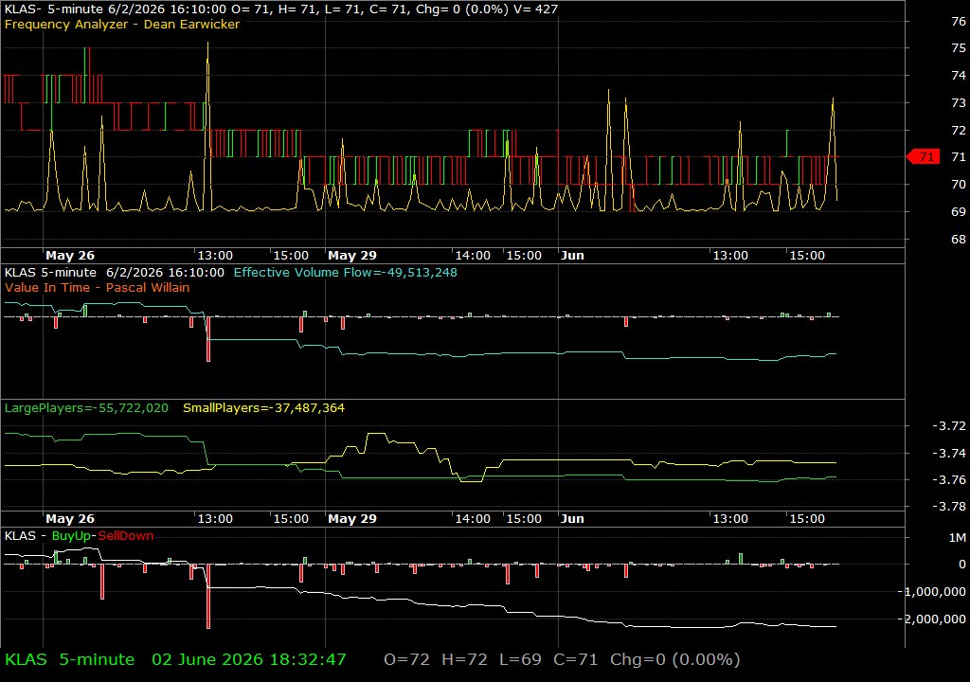Click 14:00 on the lower time axis
970x682 pixels.
click(473, 519)
